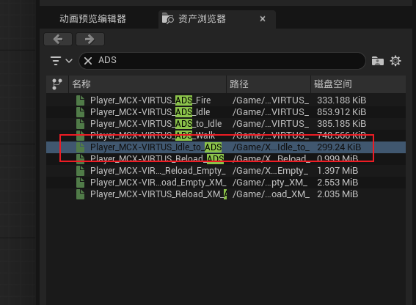
Task: Click the /Game/X...Idle_to_ path cell
Action: 271,147
